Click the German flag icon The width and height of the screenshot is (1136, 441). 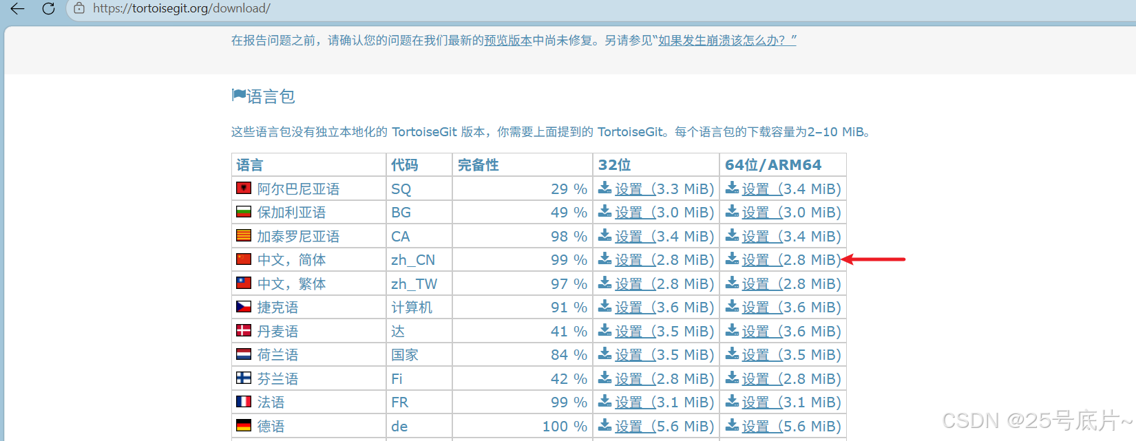coord(244,425)
